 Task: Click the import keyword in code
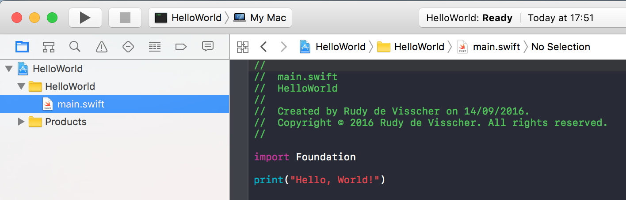click(271, 157)
